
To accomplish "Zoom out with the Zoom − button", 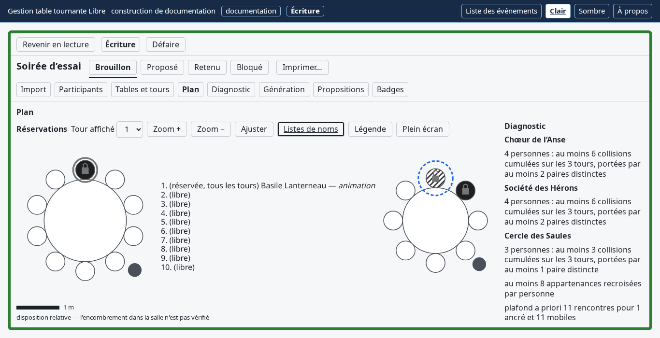I will click(x=211, y=129).
